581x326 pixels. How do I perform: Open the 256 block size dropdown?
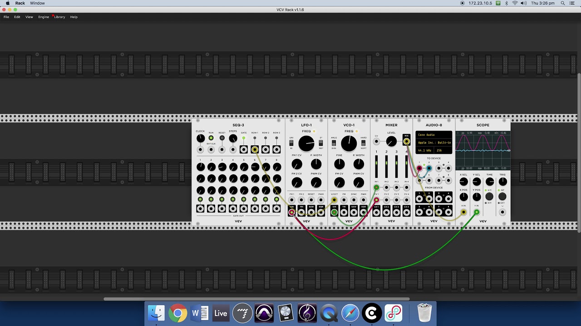(443, 150)
